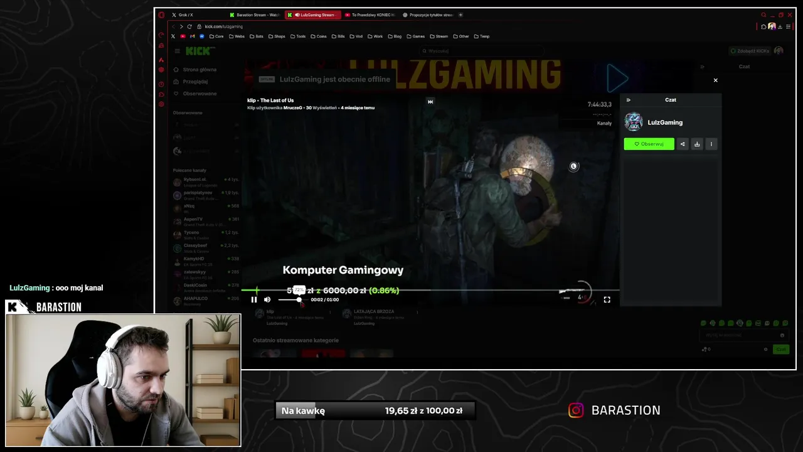Click Kanały label near timer

point(604,123)
